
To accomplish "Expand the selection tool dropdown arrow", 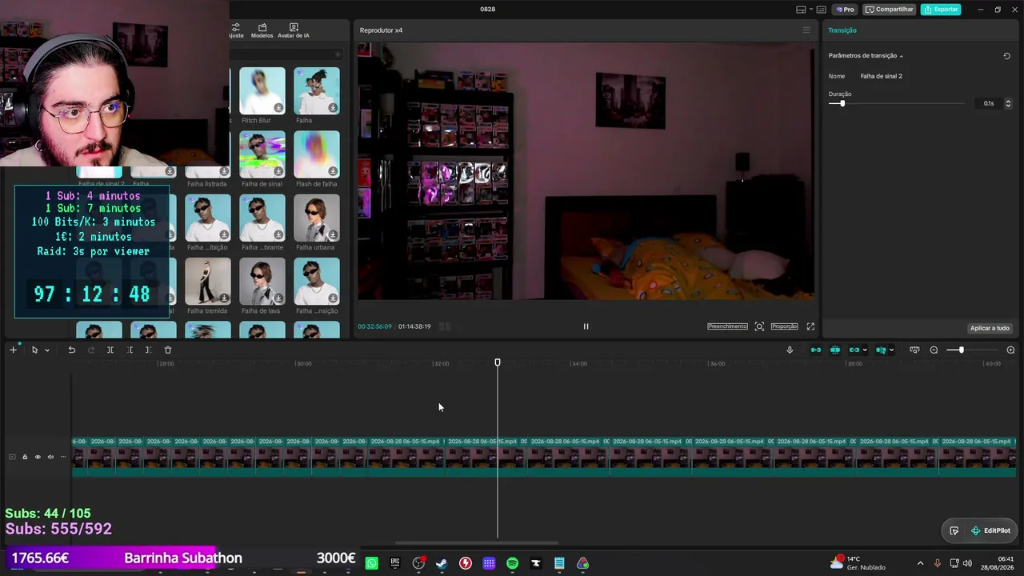I will (x=47, y=350).
